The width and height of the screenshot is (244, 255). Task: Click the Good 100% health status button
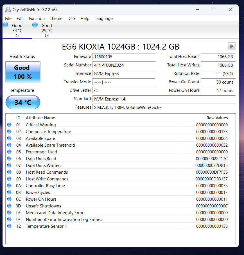pyautogui.click(x=23, y=72)
